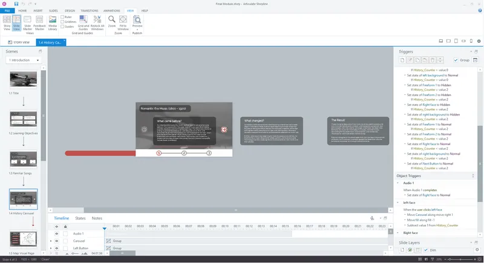This screenshot has height=263, width=484.
Task: Open the Zoom dialog
Action: [112, 22]
